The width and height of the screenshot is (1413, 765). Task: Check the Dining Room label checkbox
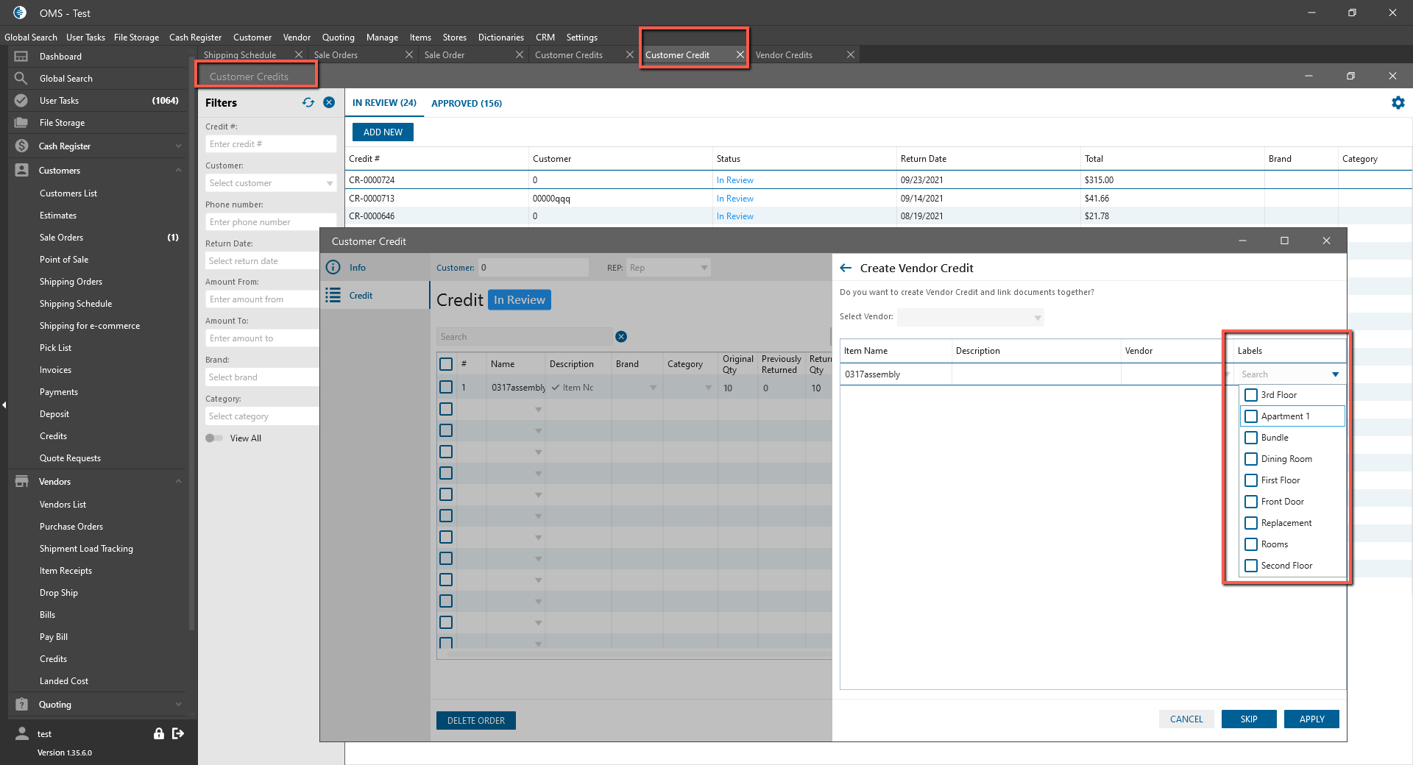(1251, 459)
